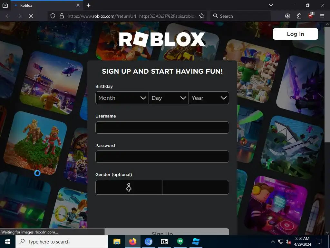Open the Firefox hamburger application menu
The image size is (330, 248).
click(x=322, y=16)
